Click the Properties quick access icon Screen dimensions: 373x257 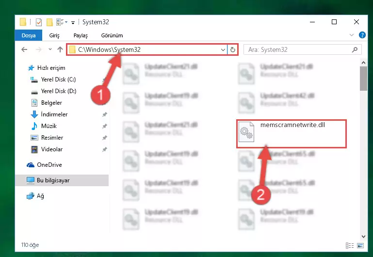(38, 22)
